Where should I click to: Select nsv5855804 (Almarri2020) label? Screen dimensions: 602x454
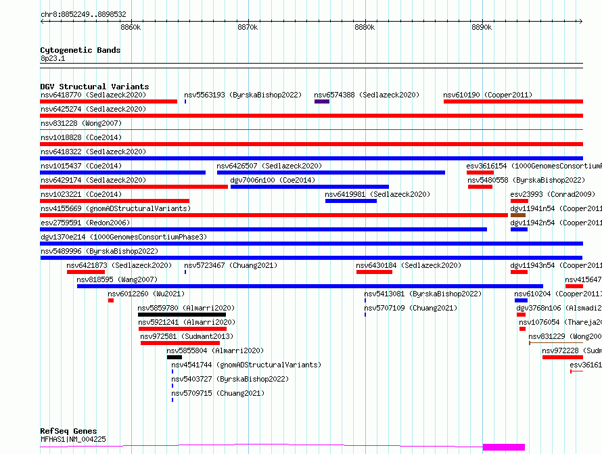pyautogui.click(x=215, y=350)
